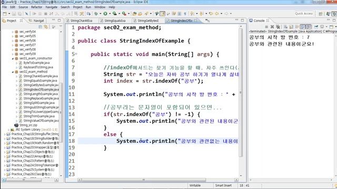Viewport: 337px width, 189px height.
Task: Open the Refactor menu
Action: pyautogui.click(x=36, y=7)
